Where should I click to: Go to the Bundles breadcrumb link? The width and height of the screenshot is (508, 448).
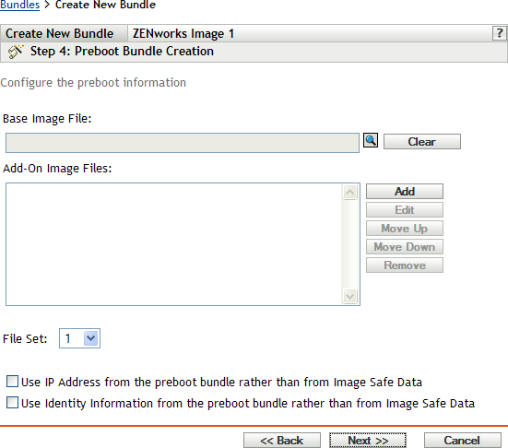[19, 5]
